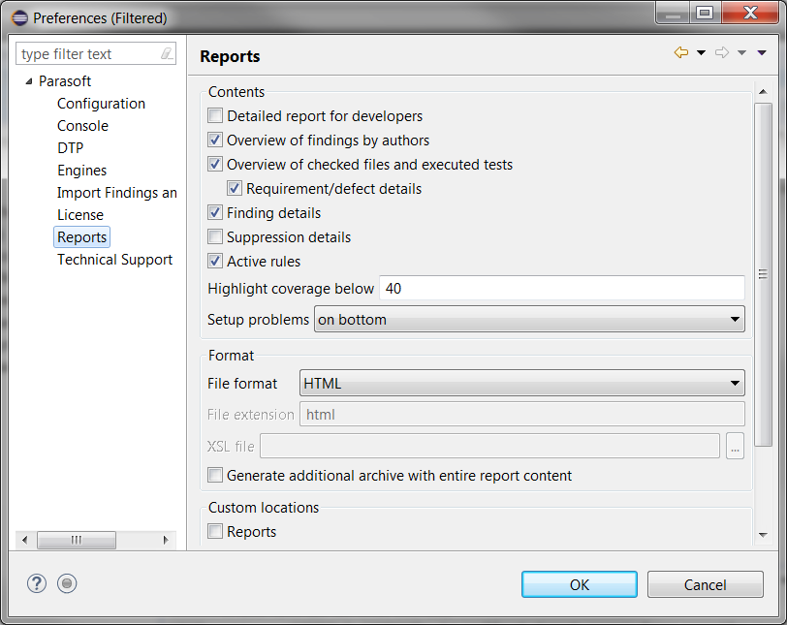Select Console in the preferences tree
Screen dimensions: 787x625
pyautogui.click(x=82, y=125)
